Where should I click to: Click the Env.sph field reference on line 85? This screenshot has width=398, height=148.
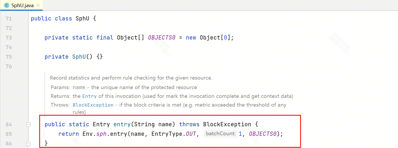click(94, 134)
